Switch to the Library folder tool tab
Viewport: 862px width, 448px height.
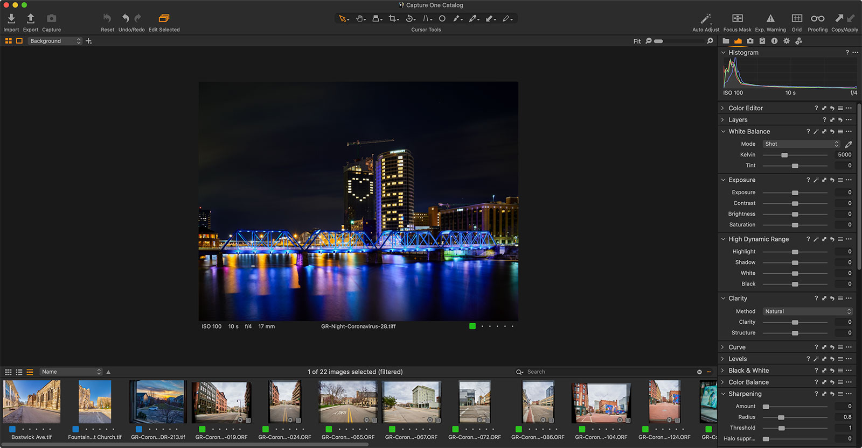[726, 41]
